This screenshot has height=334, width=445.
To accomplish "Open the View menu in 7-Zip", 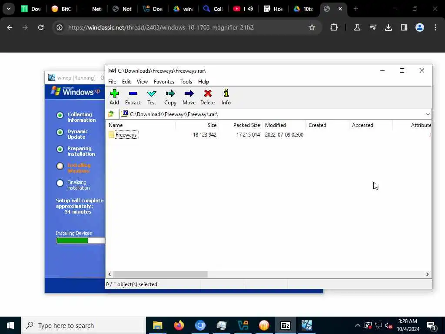I will [142, 81].
